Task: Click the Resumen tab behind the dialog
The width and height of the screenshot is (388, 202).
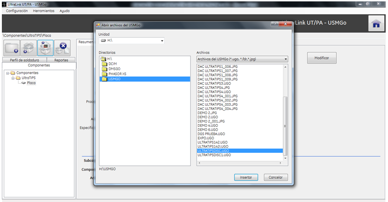Action: (x=85, y=42)
